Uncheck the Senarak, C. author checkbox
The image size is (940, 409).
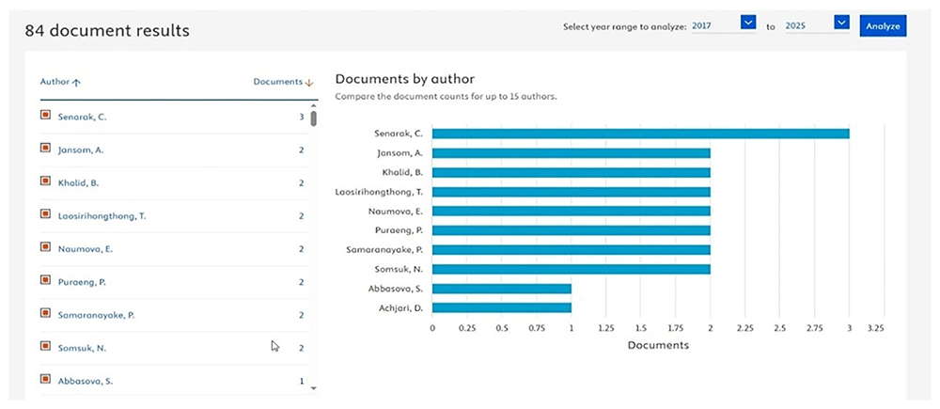pyautogui.click(x=45, y=115)
